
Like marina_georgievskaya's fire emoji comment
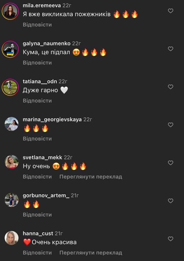point(171,125)
